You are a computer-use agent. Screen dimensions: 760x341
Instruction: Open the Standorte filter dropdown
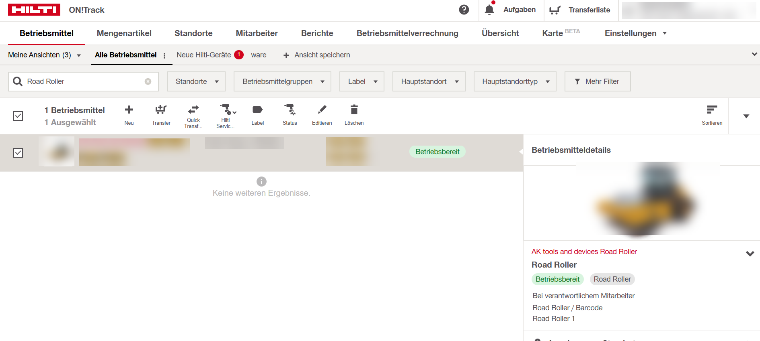tap(196, 81)
